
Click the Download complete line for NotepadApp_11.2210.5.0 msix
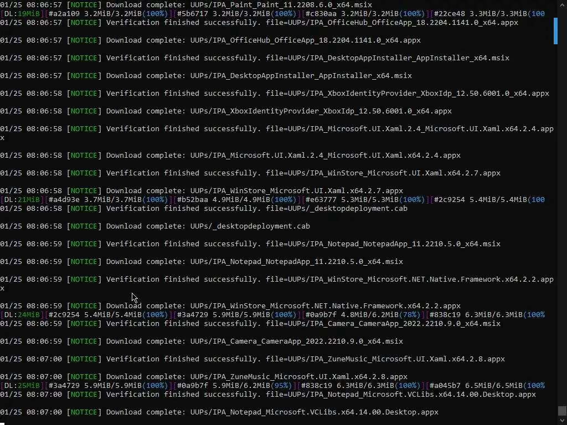(202, 262)
